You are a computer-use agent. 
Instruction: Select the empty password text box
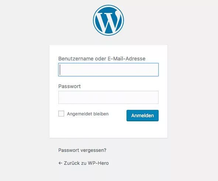pyautogui.click(x=108, y=97)
